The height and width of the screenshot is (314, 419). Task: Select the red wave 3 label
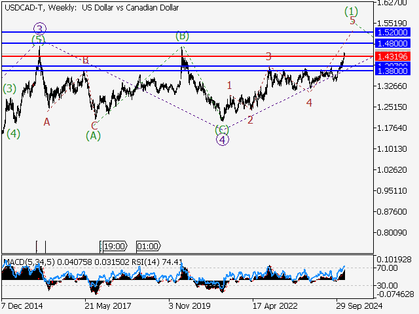[x=268, y=57]
